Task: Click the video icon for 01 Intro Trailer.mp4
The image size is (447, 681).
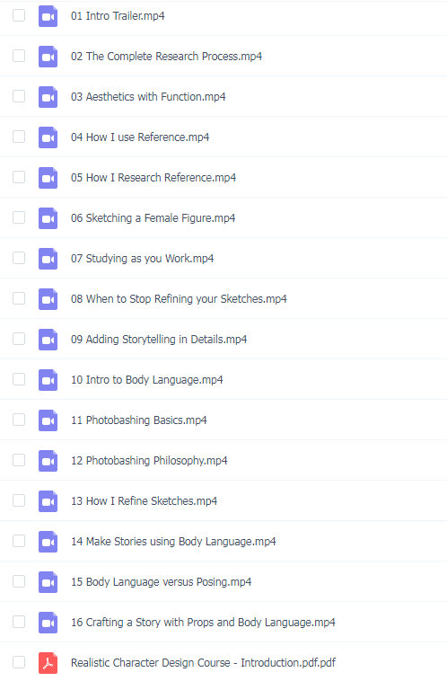Action: [x=48, y=16]
